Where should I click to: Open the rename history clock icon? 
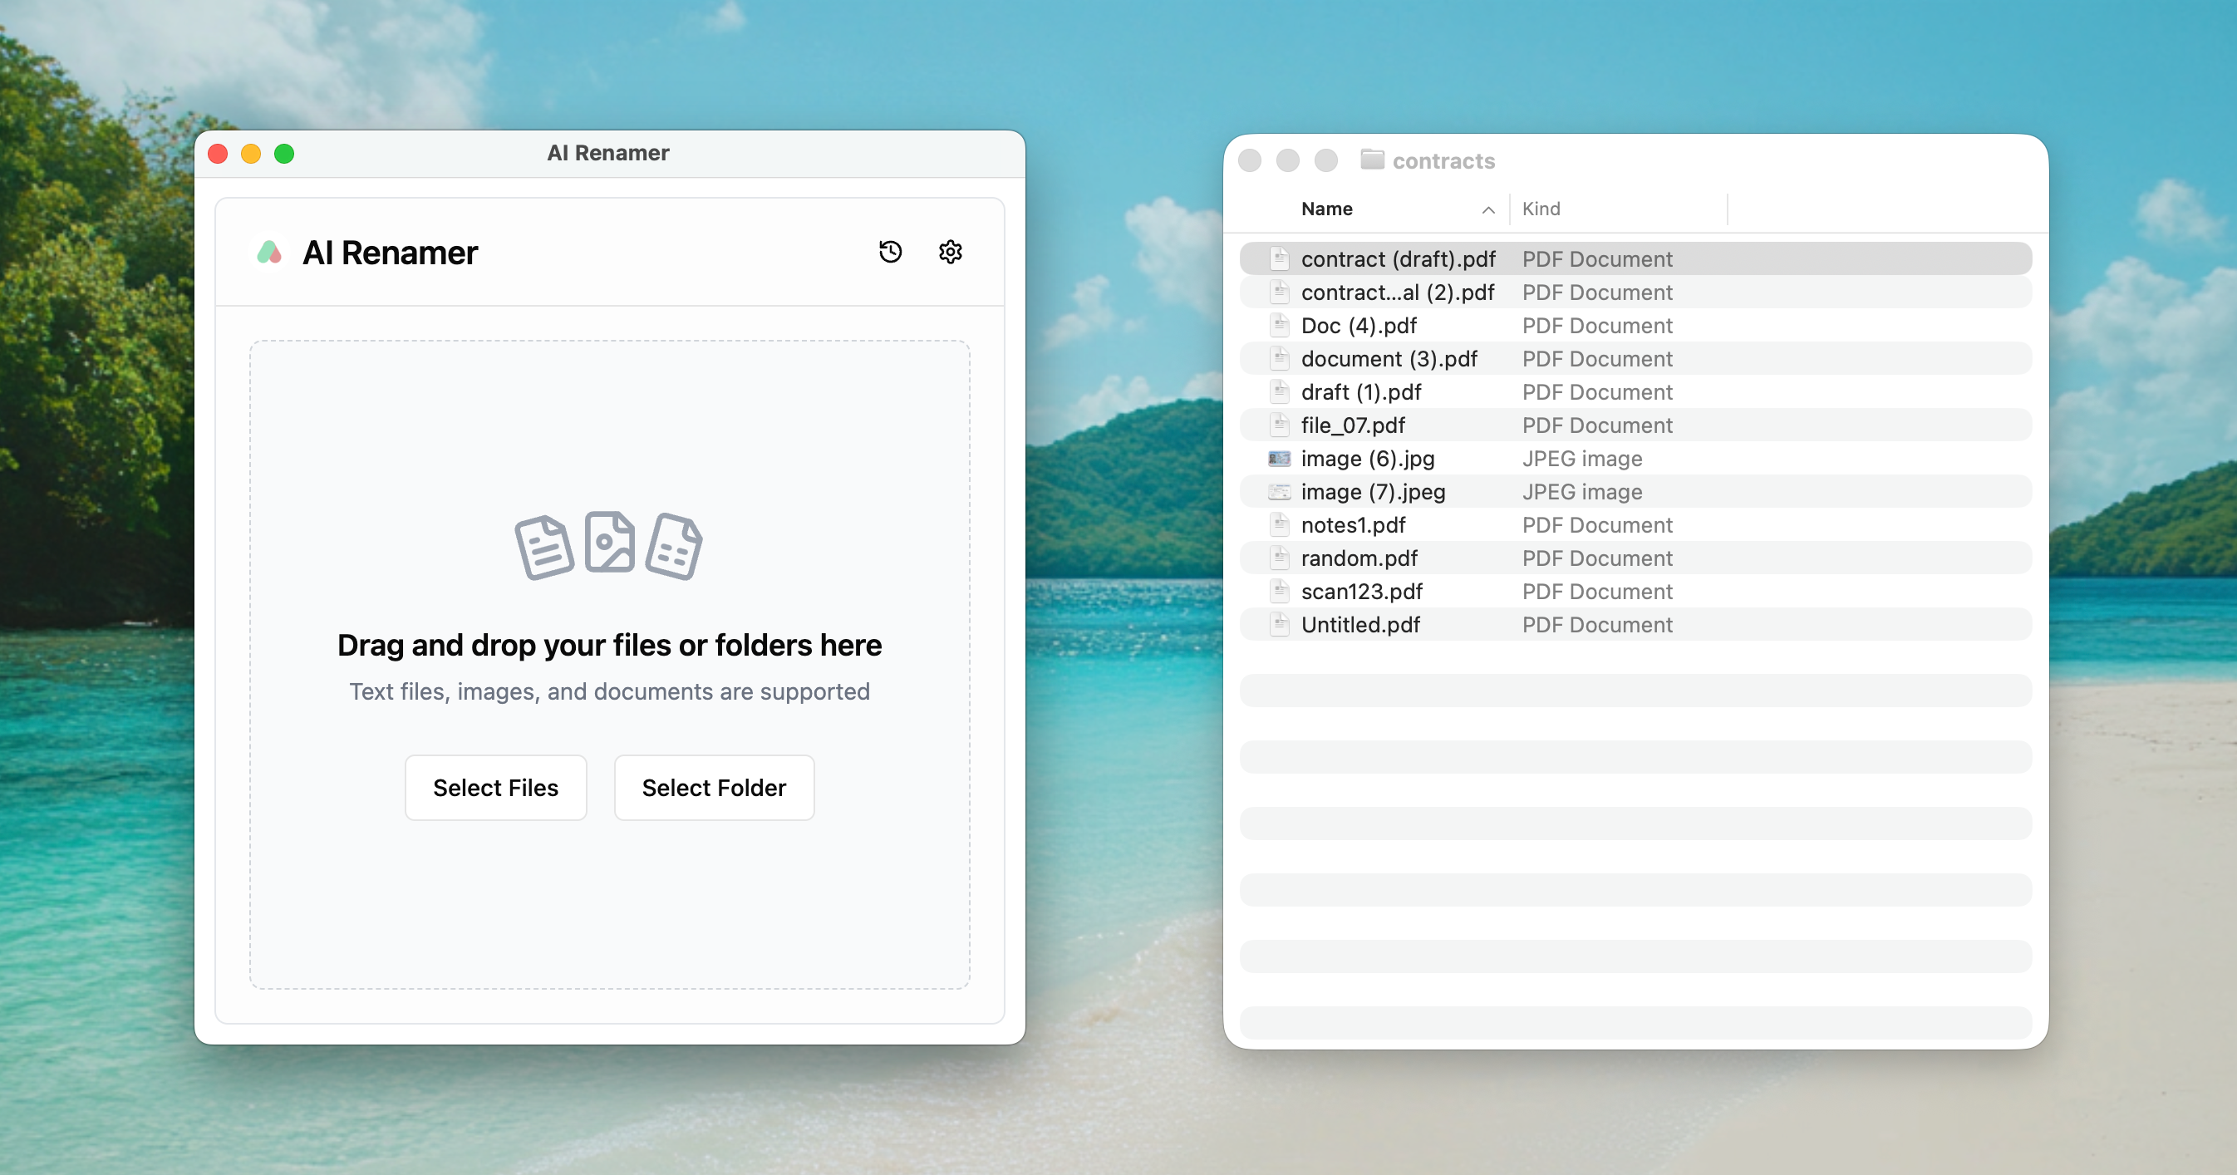890,252
